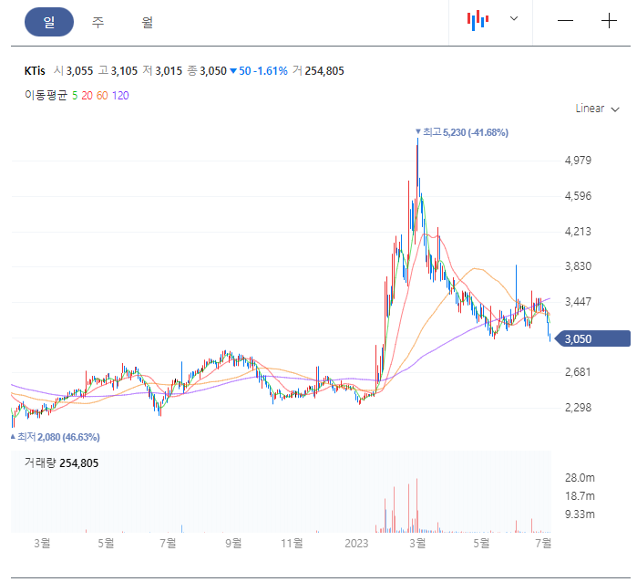Toggle the 20-day moving average

click(87, 96)
